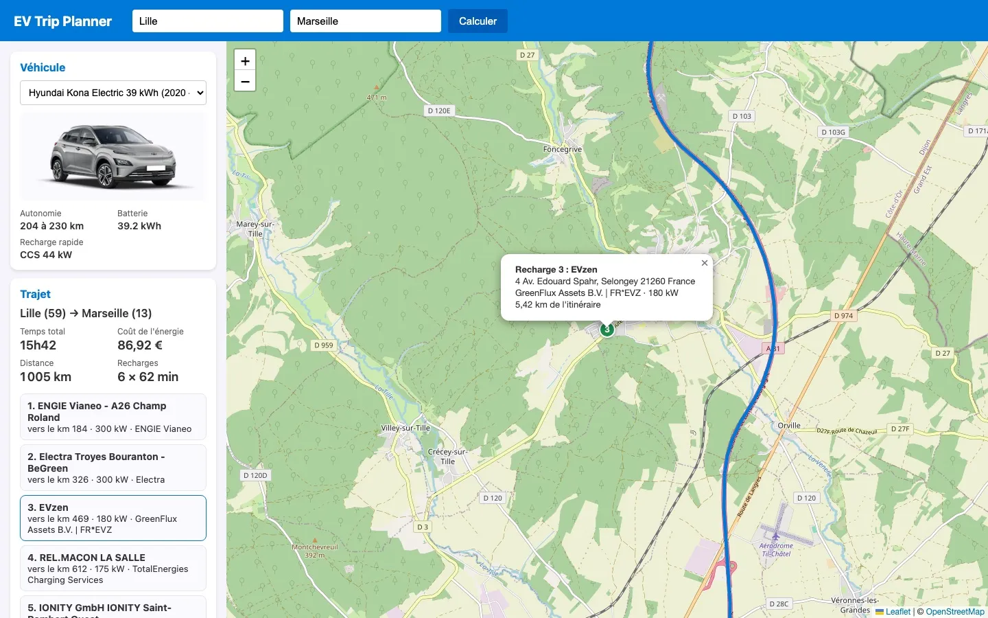This screenshot has width=988, height=618.
Task: Select stop 3 EVzen in list
Action: [113, 518]
